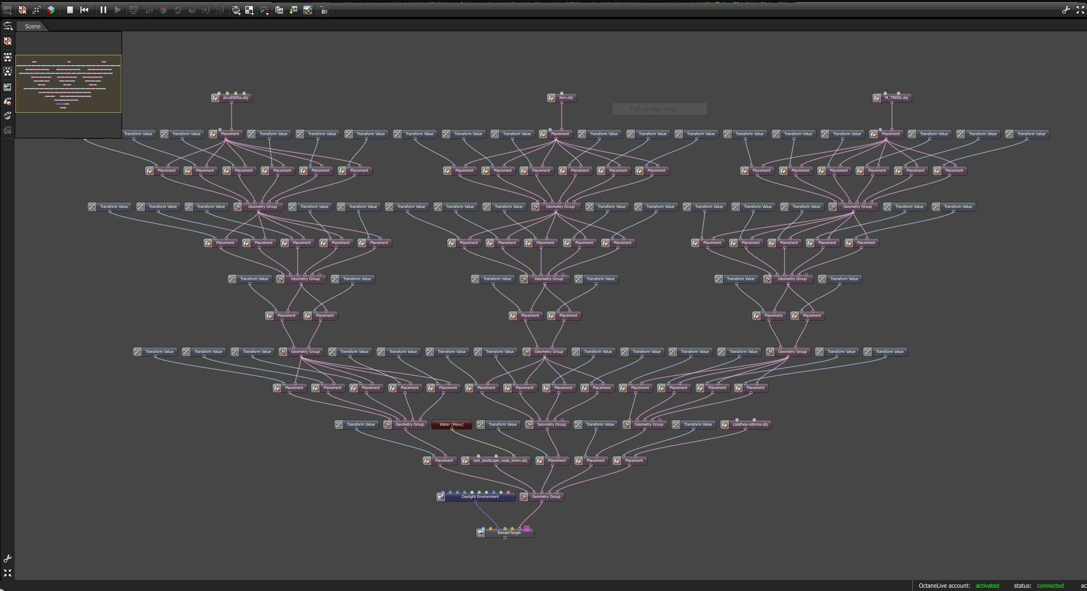
Task: Toggle the viewport lock padlock icon
Action: coord(323,10)
